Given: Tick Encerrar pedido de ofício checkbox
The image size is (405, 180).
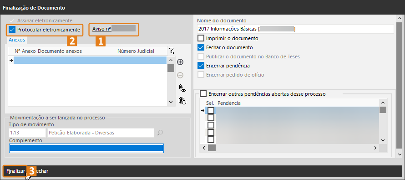Looking at the screenshot, I should [x=201, y=75].
